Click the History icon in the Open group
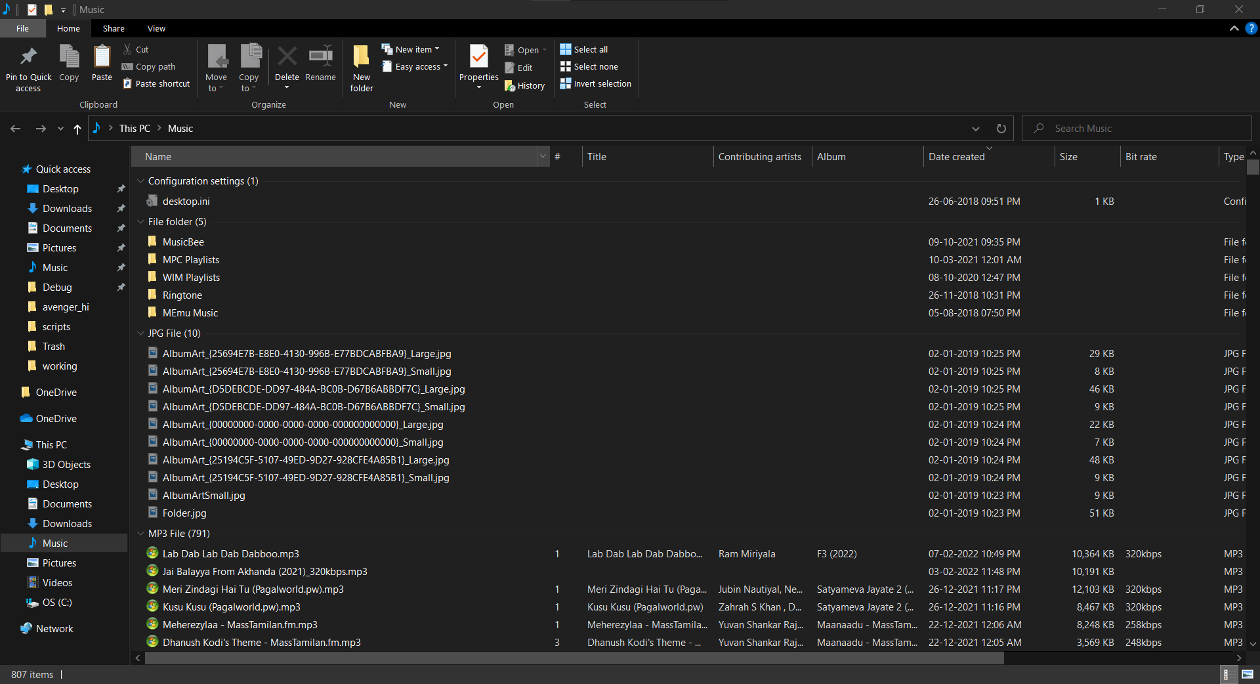1260x684 pixels. [x=525, y=85]
